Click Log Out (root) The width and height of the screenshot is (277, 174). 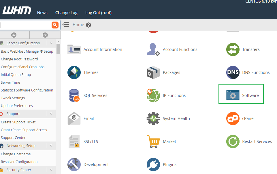tap(98, 13)
